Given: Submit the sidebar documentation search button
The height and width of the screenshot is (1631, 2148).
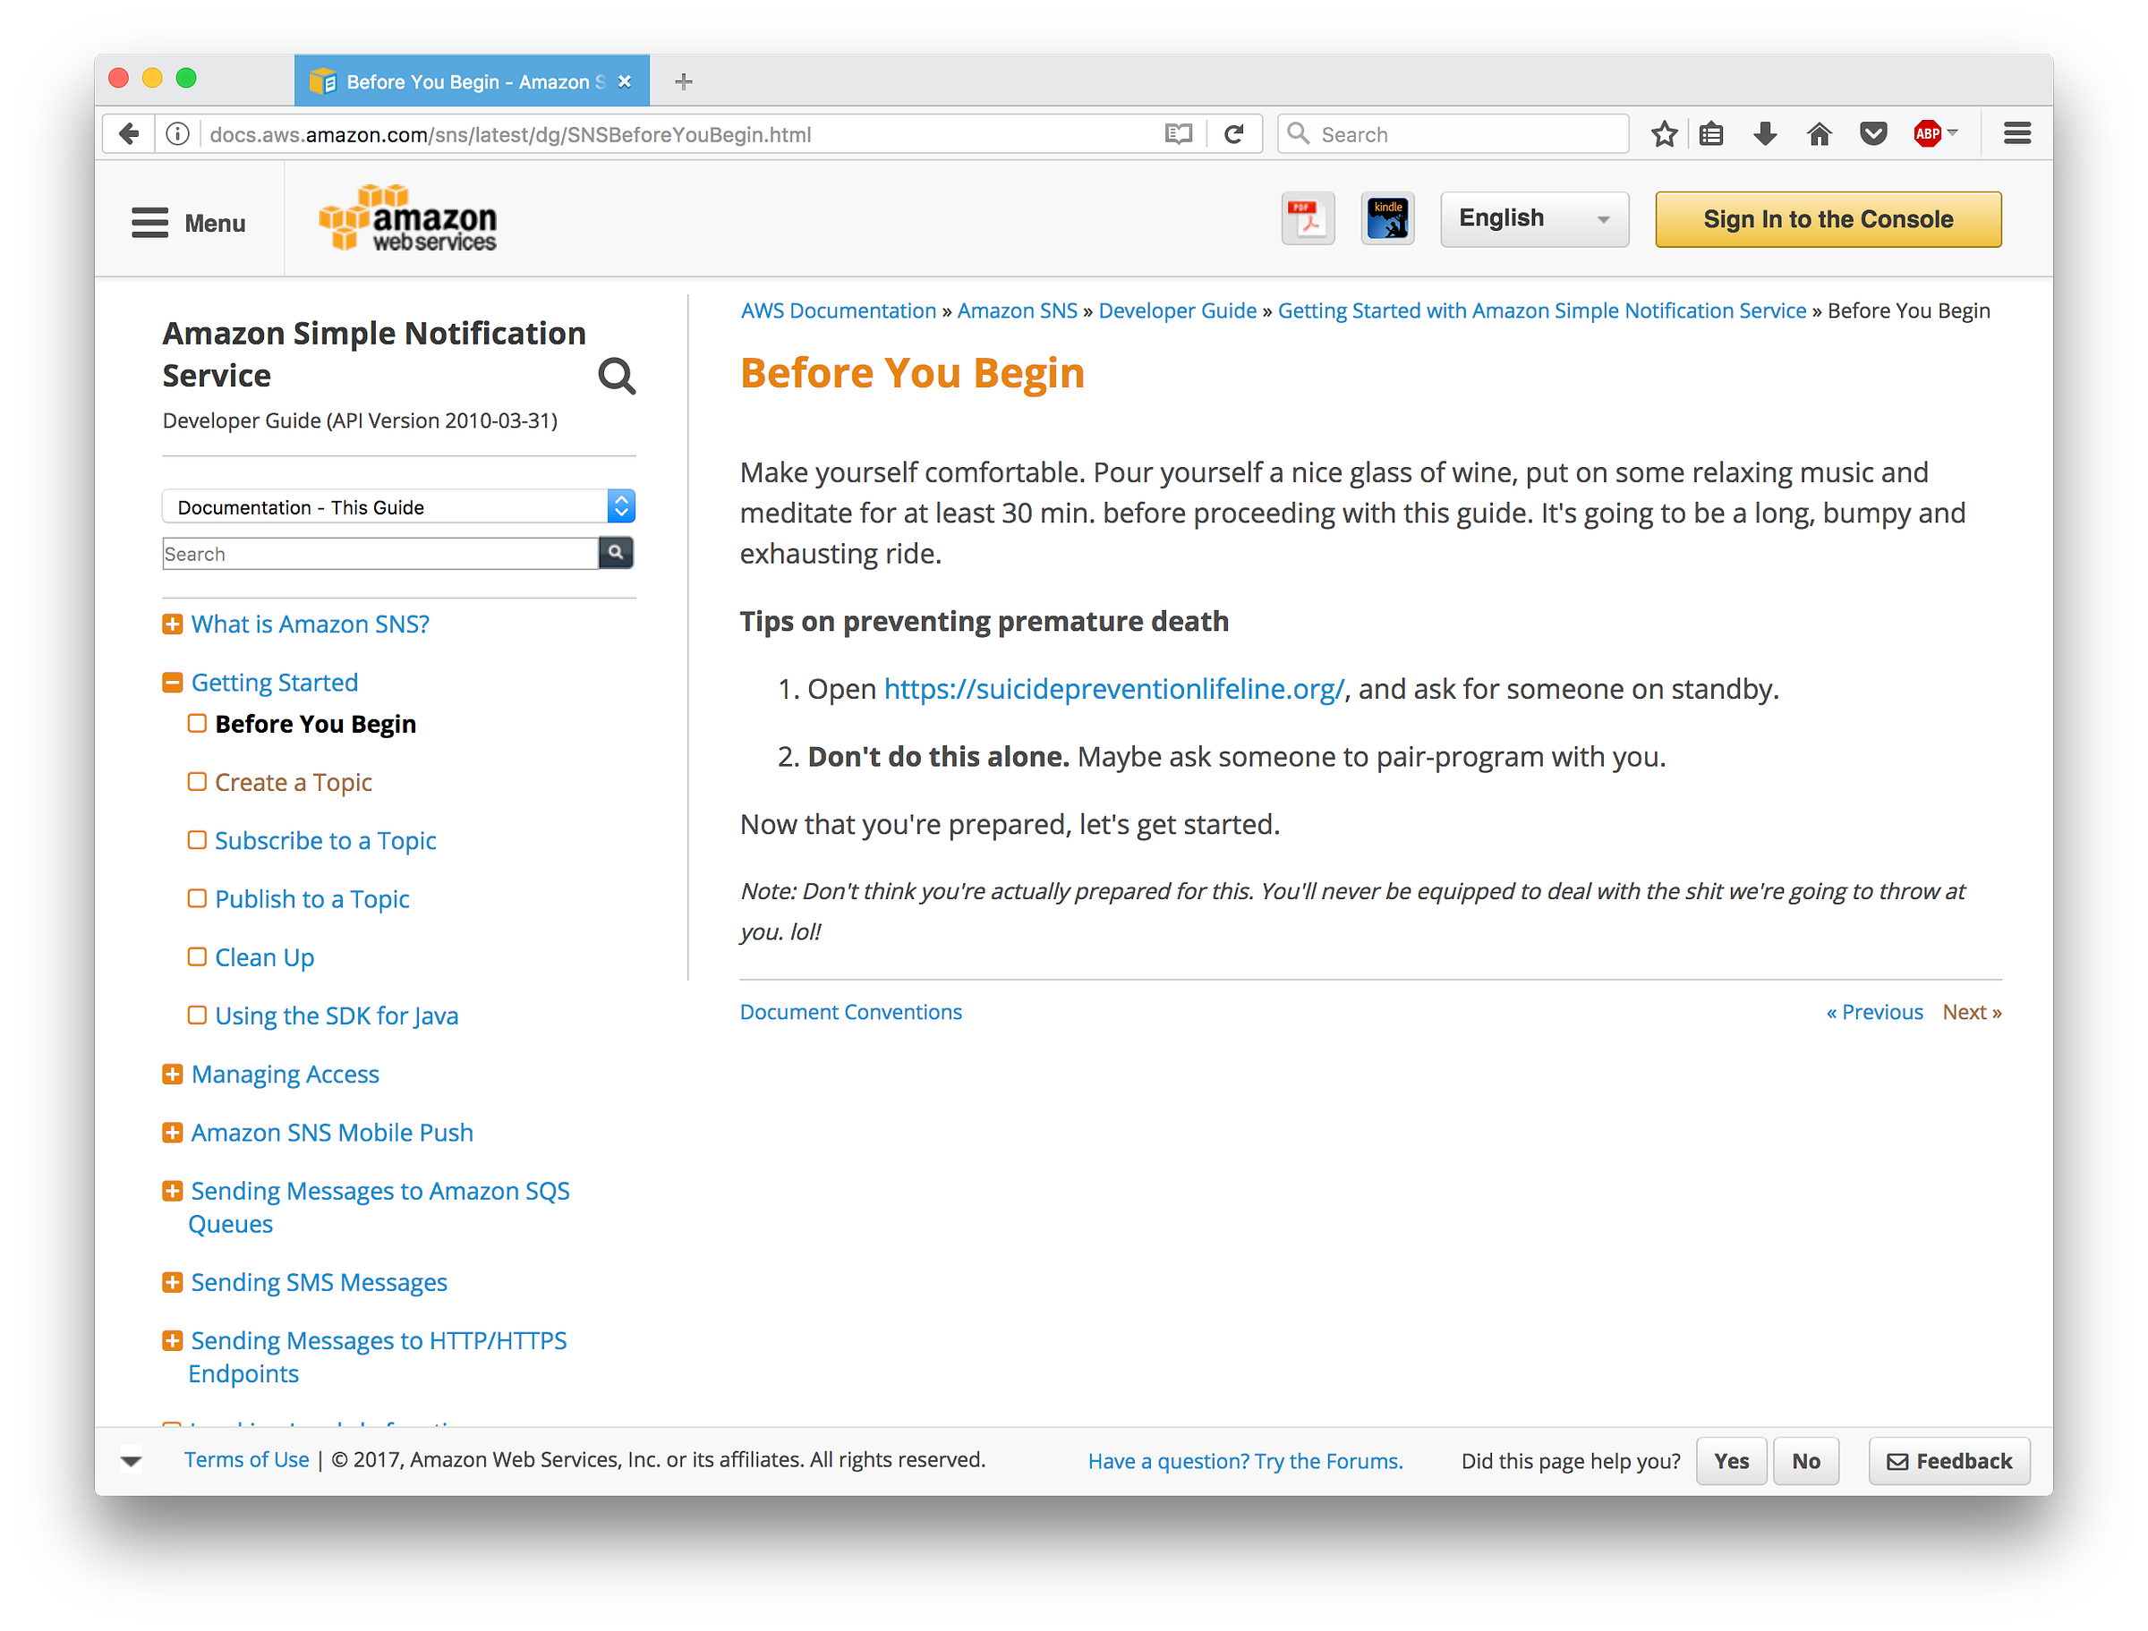Looking at the screenshot, I should pos(616,554).
